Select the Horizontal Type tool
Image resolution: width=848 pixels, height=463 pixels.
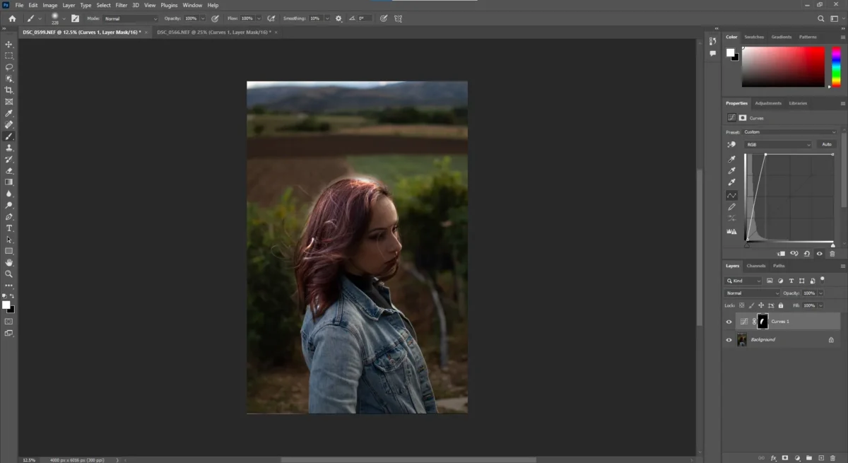coord(9,228)
